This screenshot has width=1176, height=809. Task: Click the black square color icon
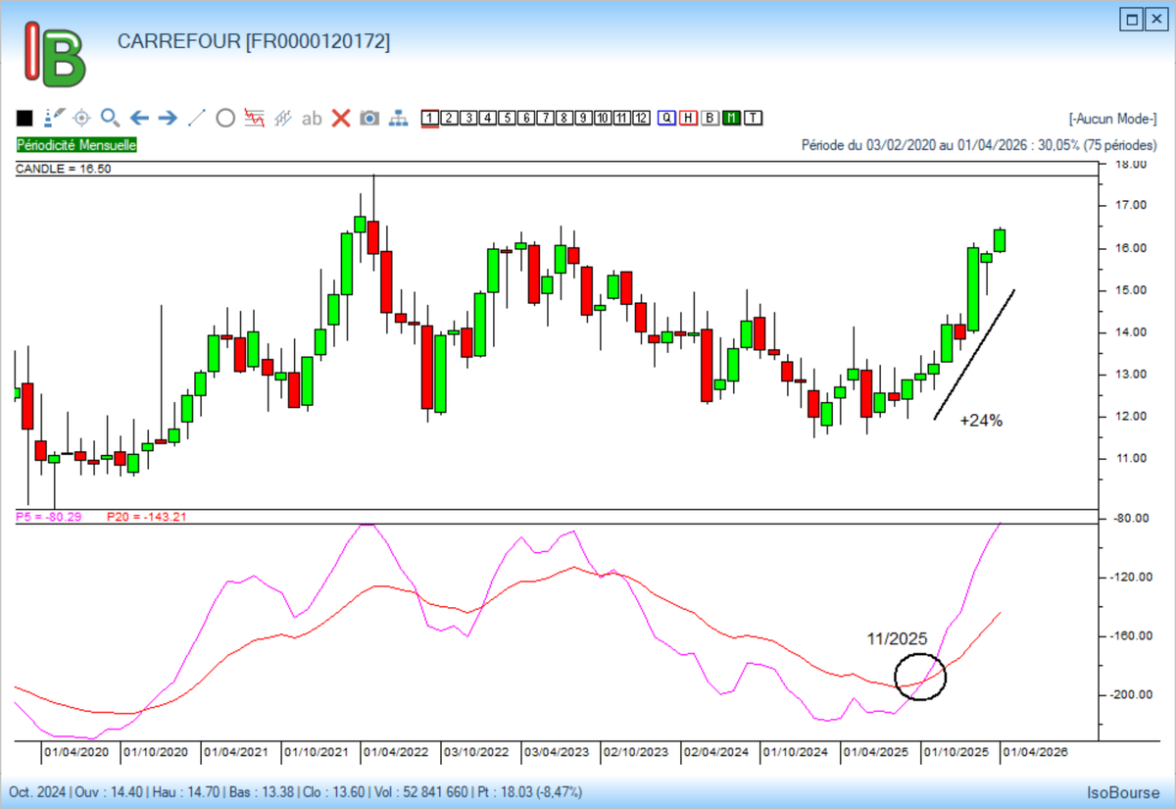[24, 119]
